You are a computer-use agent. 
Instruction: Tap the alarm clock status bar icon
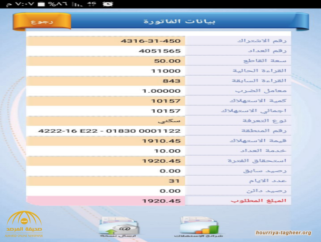coord(108,4)
